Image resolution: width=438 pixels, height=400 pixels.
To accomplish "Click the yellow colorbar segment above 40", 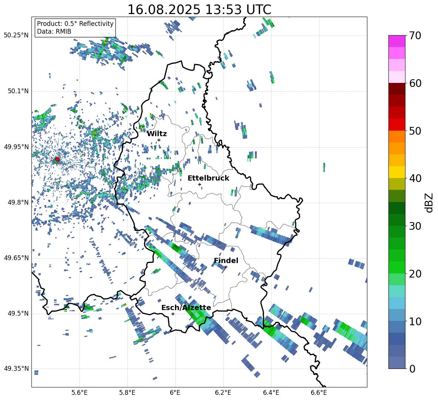I will tap(397, 172).
